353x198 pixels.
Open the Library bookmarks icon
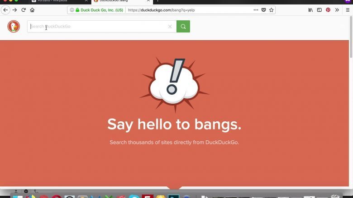pos(310,10)
